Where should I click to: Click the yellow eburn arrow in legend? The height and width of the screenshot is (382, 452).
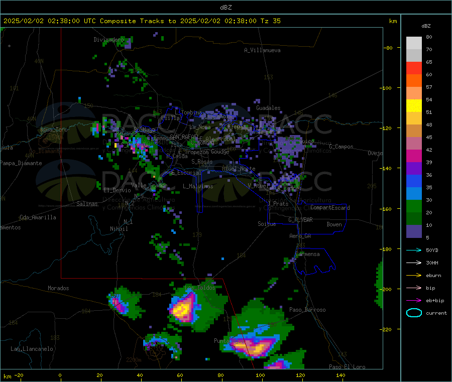pyautogui.click(x=414, y=275)
